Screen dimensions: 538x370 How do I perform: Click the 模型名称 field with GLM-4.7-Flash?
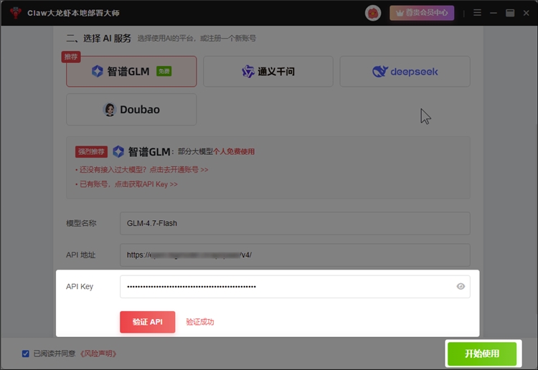pyautogui.click(x=295, y=223)
